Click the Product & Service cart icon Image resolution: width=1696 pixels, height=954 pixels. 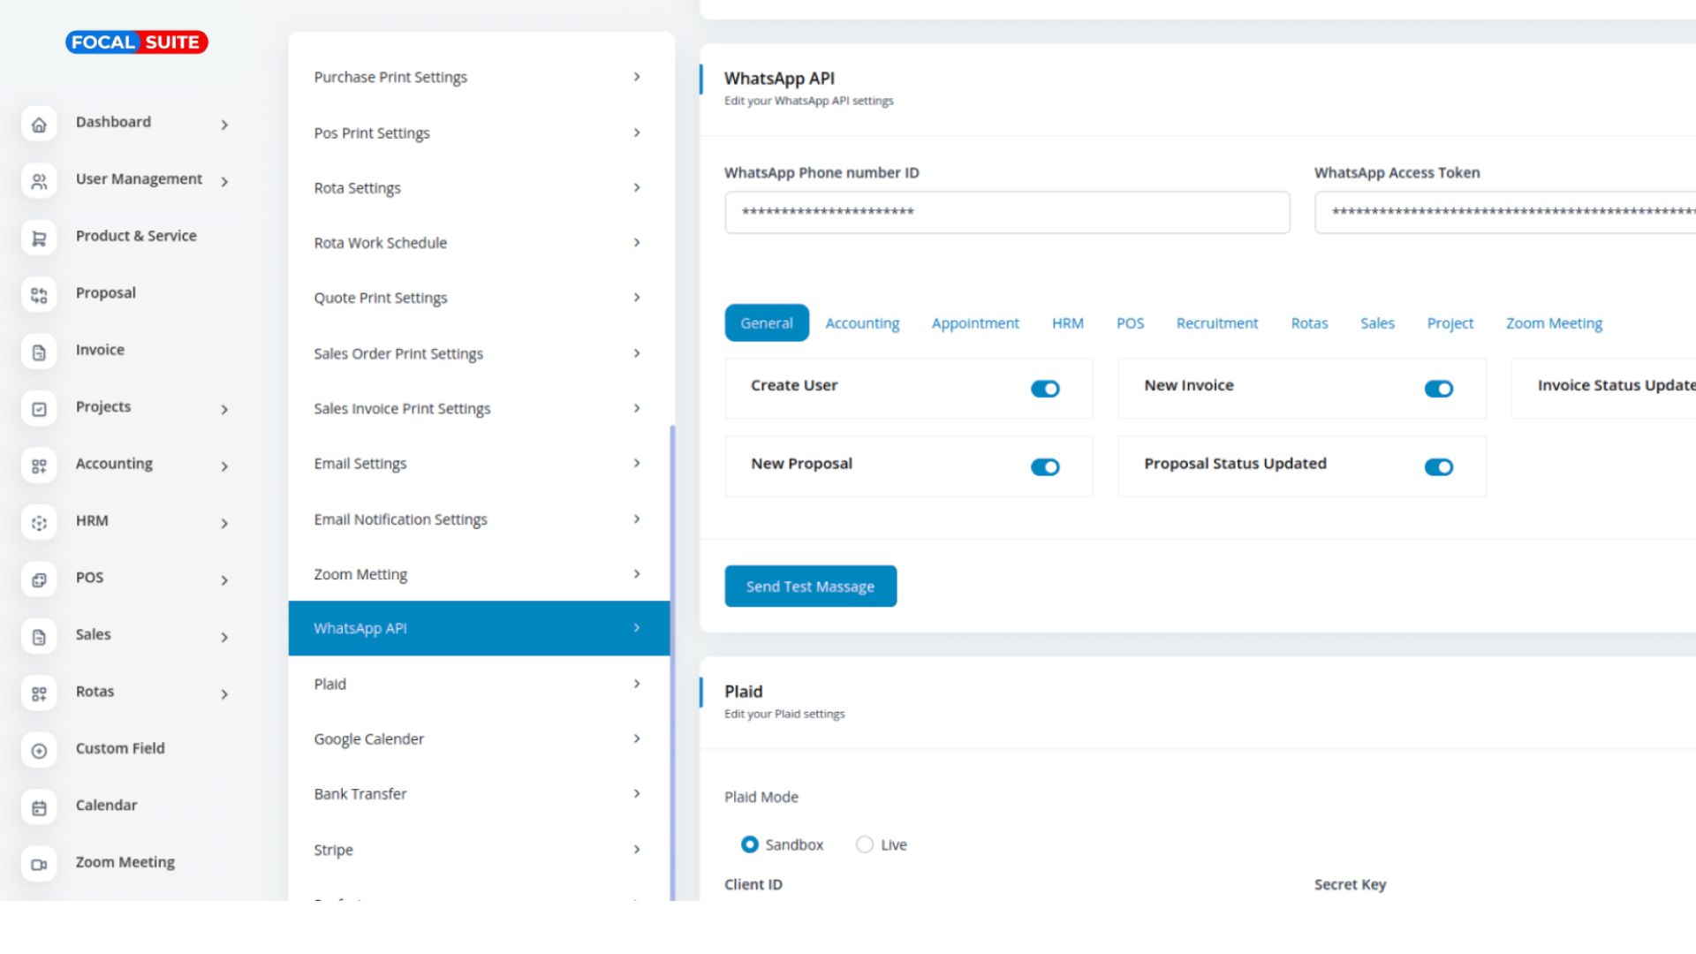39,238
